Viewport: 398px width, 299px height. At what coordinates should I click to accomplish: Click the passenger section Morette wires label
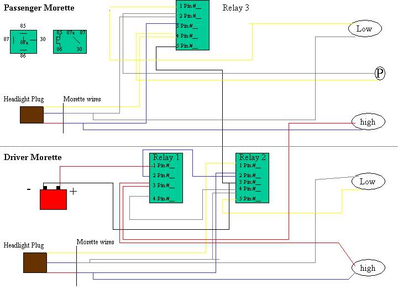[x=82, y=99]
